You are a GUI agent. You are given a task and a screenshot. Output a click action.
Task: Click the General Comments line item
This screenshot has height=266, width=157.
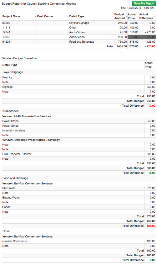pyautogui.click(x=79, y=241)
